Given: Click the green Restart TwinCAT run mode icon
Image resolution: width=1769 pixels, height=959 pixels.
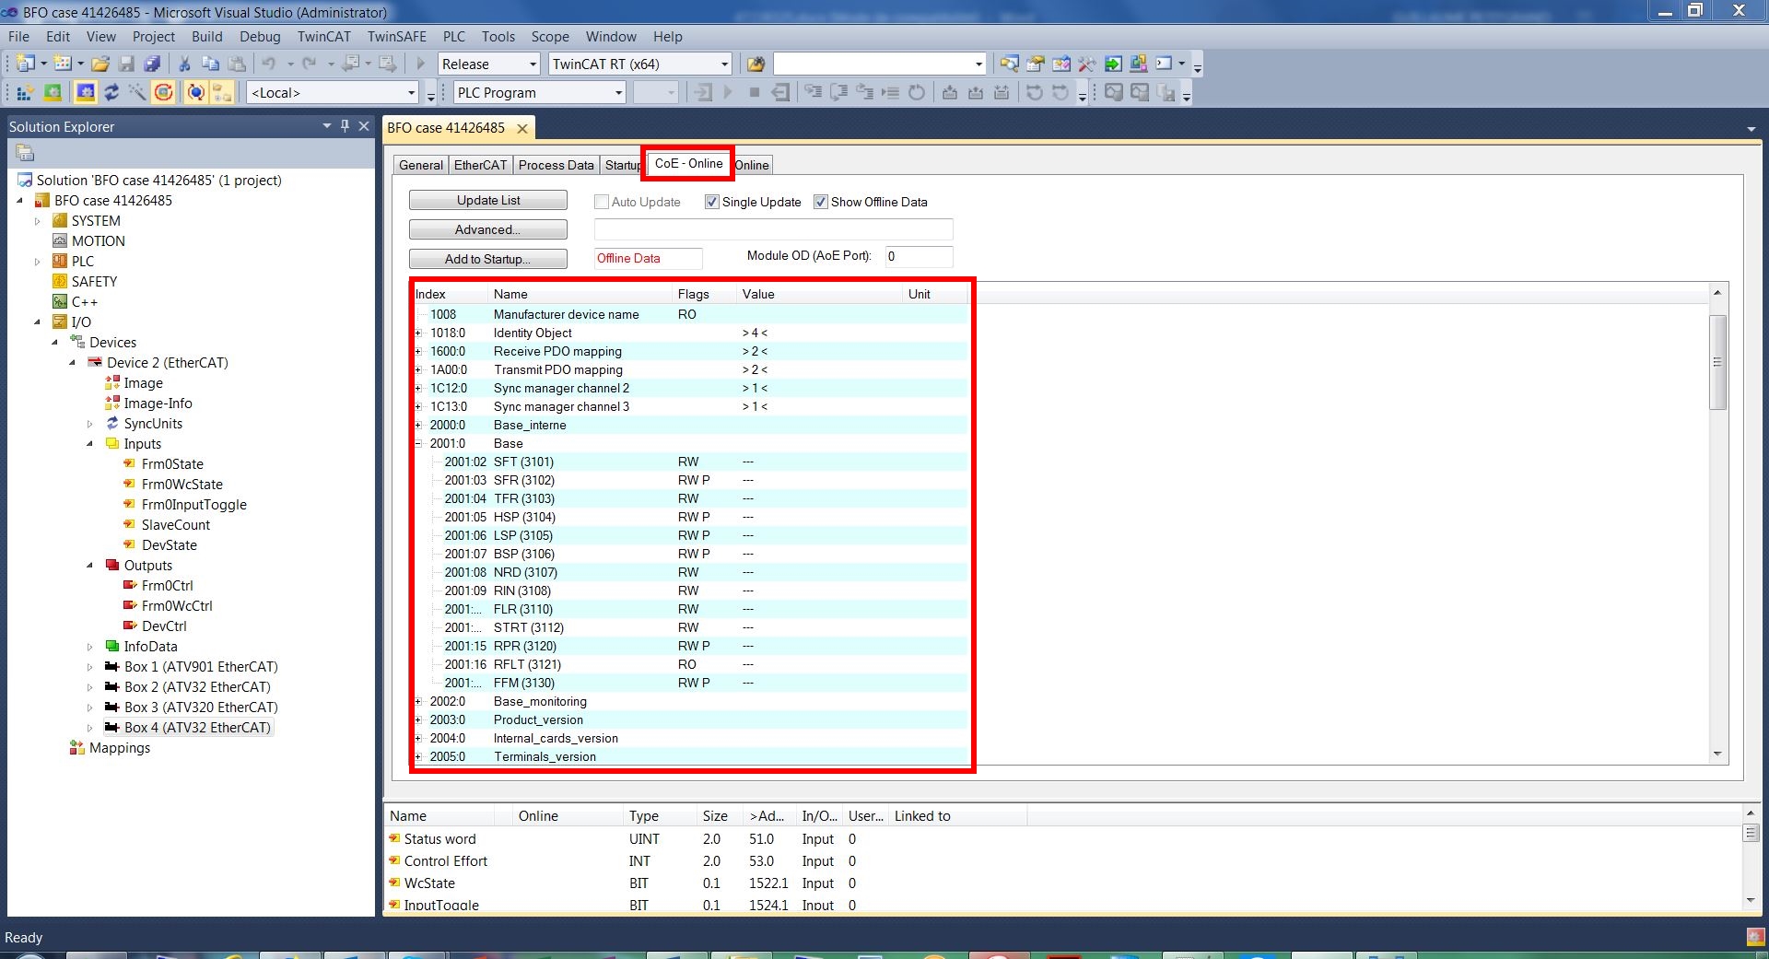Looking at the screenshot, I should click(53, 92).
